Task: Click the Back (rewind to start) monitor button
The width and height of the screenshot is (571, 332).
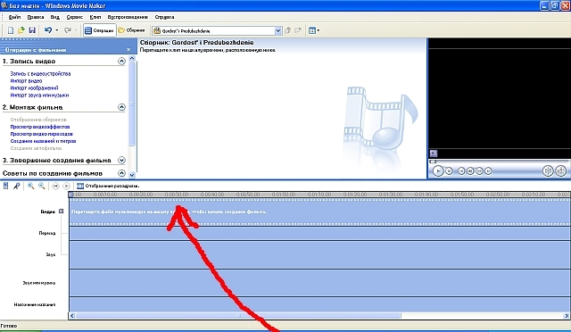Action: [461, 171]
